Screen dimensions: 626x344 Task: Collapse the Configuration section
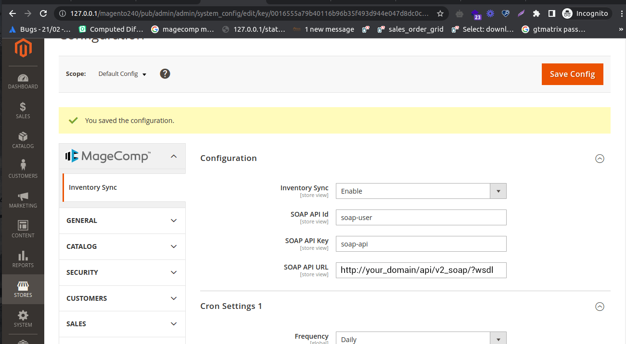pyautogui.click(x=600, y=158)
